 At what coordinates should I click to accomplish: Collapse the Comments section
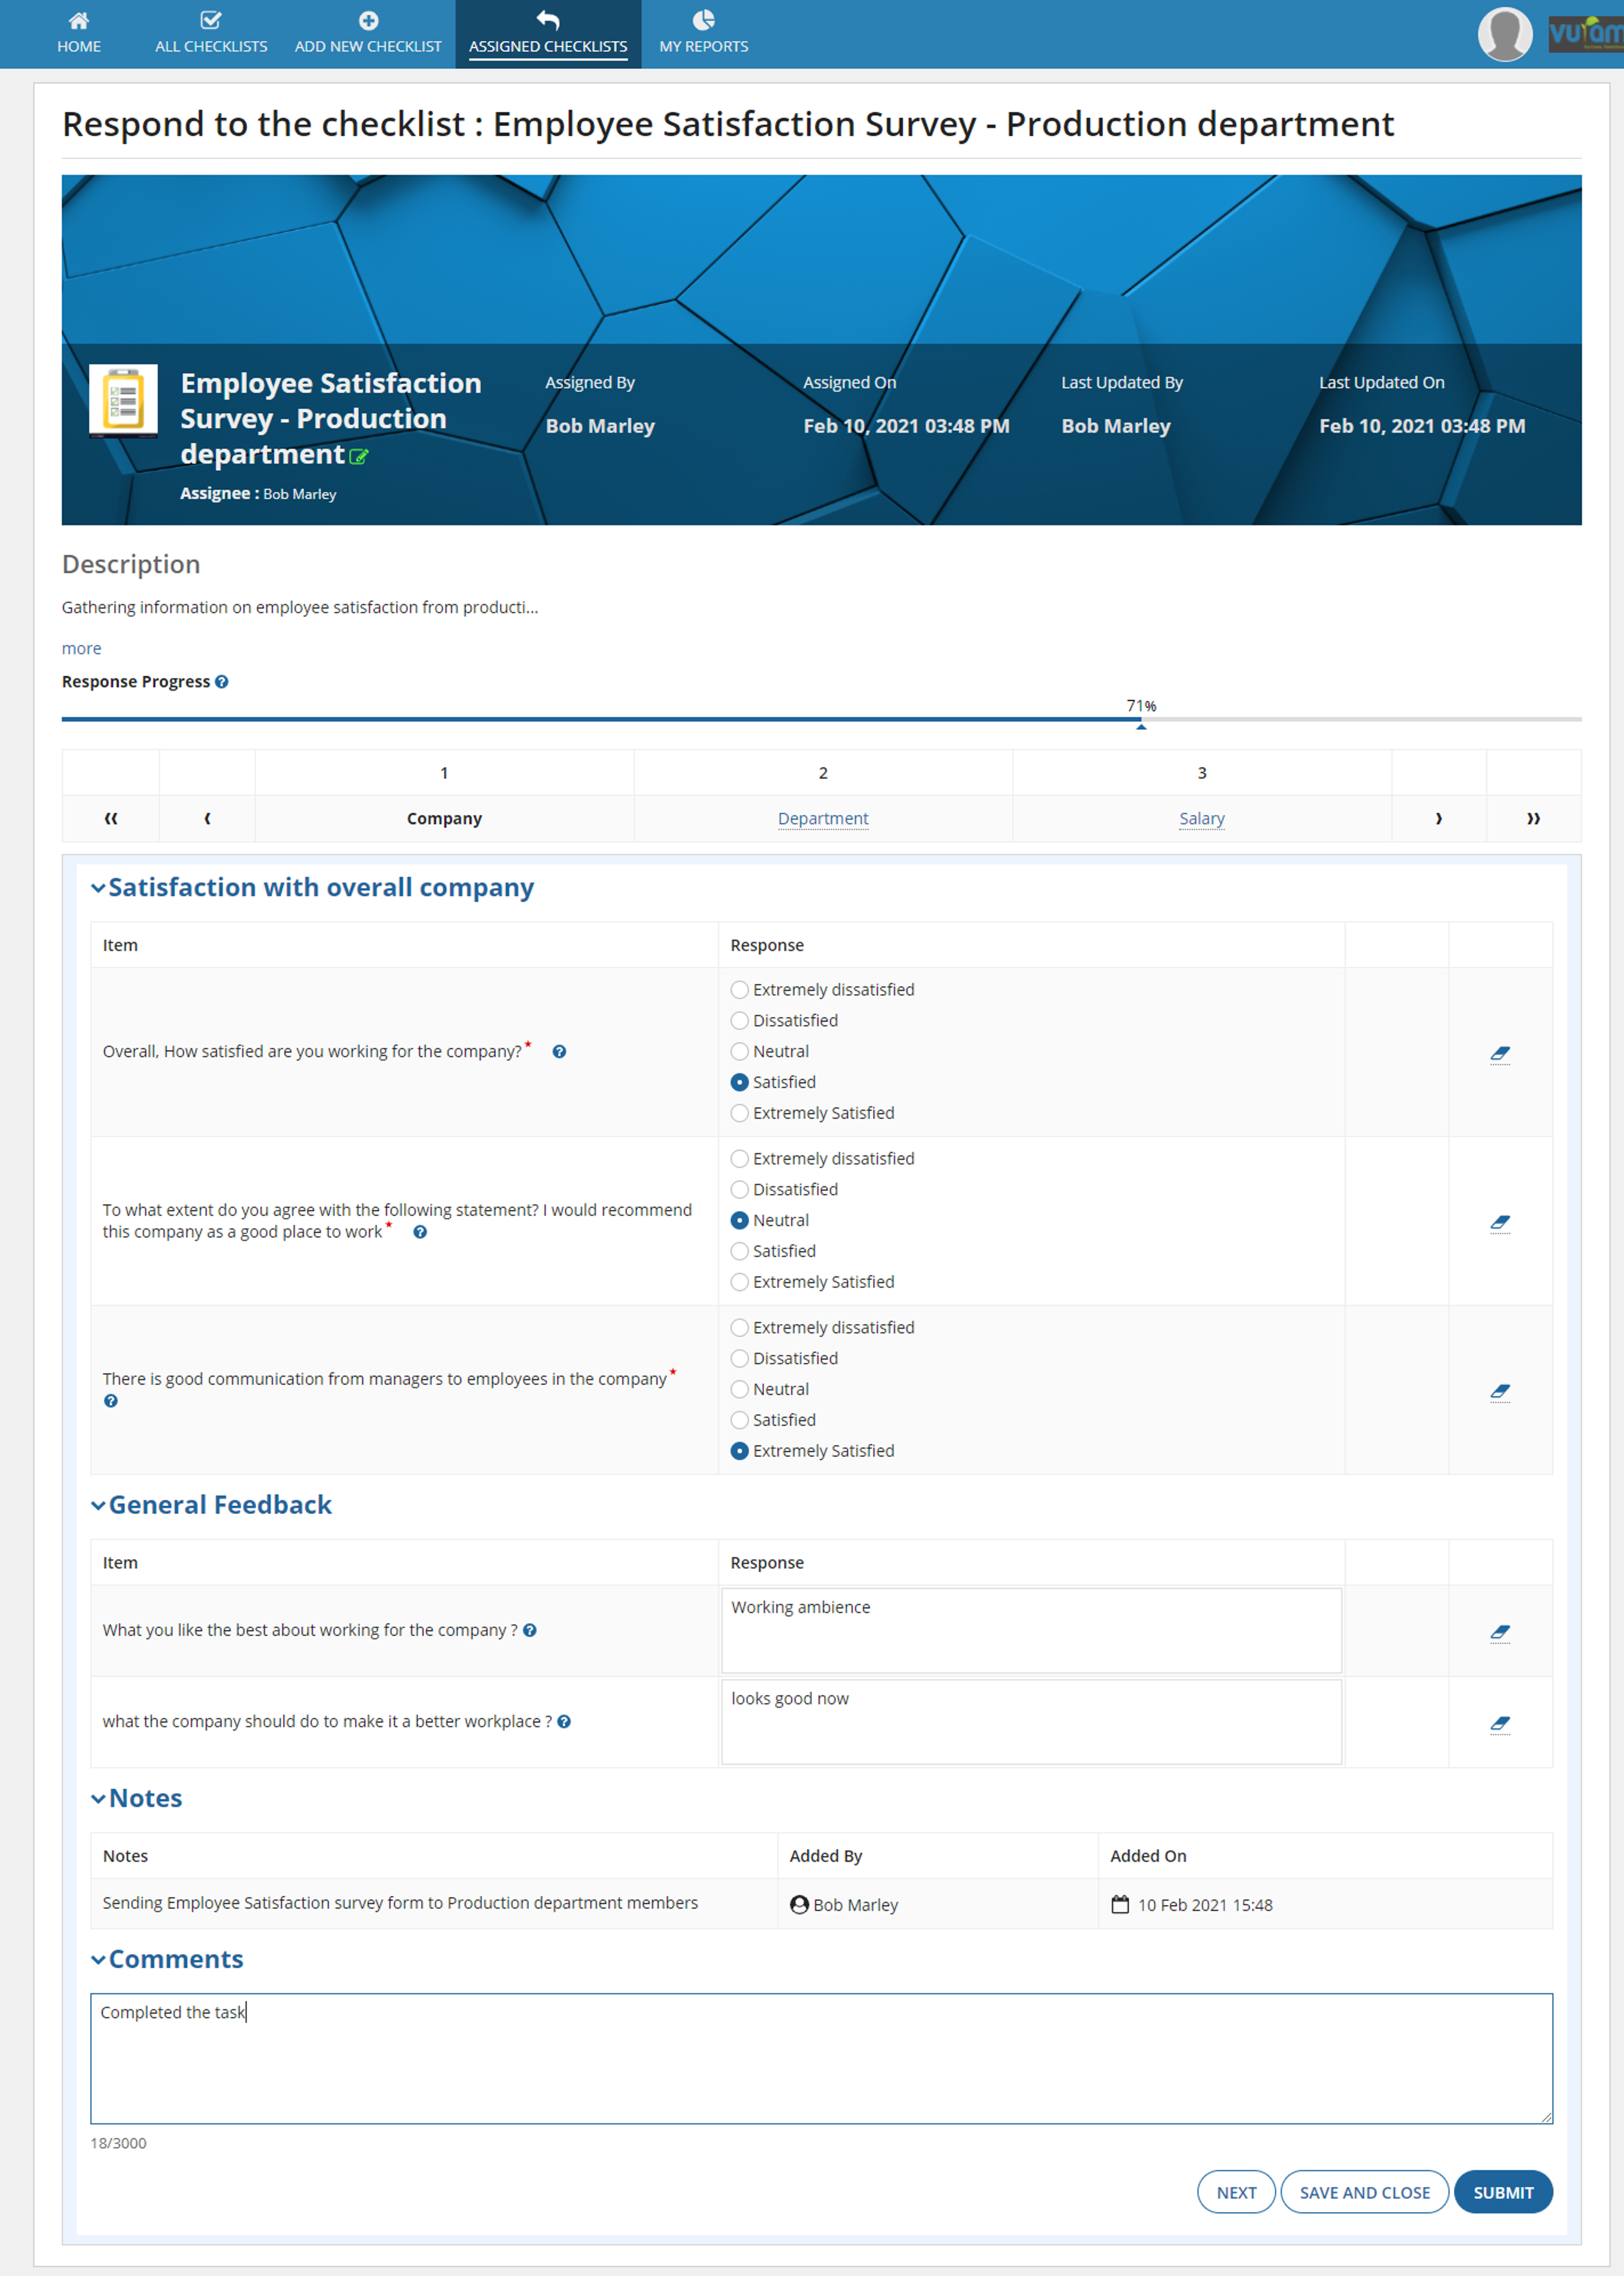(x=98, y=1960)
